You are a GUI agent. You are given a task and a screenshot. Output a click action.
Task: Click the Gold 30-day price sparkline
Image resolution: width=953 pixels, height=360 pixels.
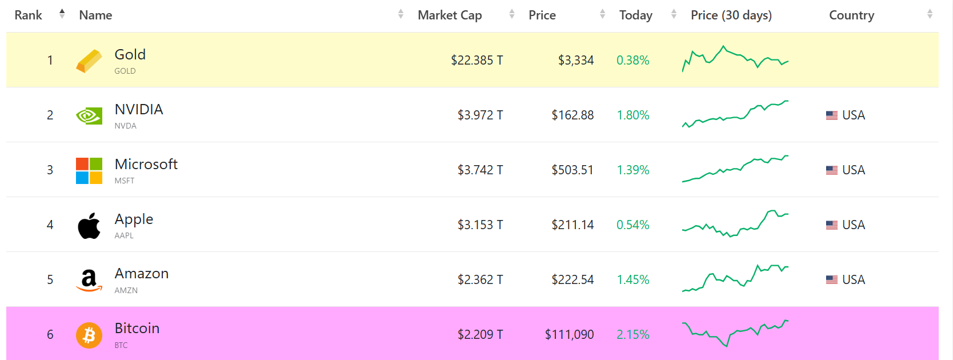click(735, 59)
